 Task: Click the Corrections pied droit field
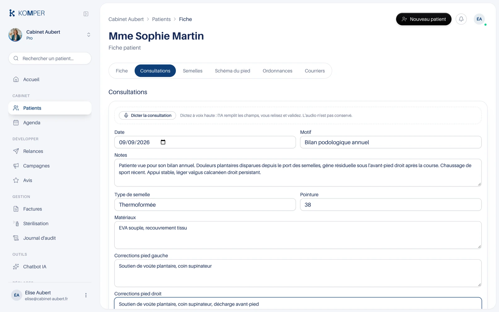298,304
